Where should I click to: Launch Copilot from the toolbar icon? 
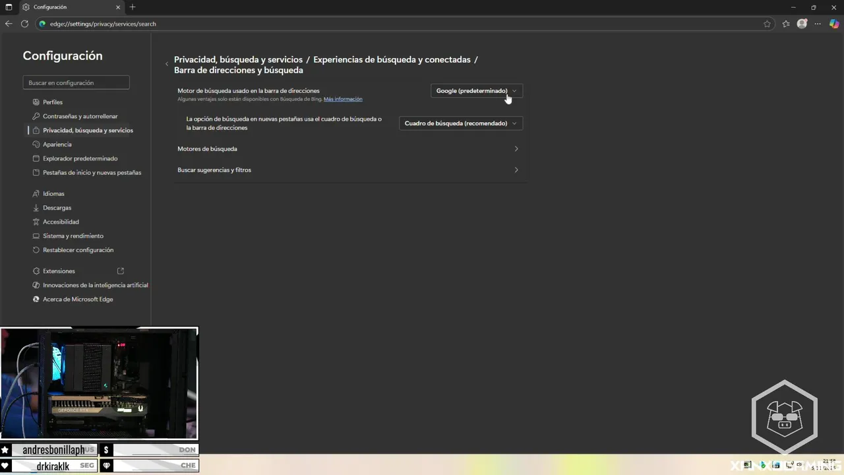click(834, 24)
